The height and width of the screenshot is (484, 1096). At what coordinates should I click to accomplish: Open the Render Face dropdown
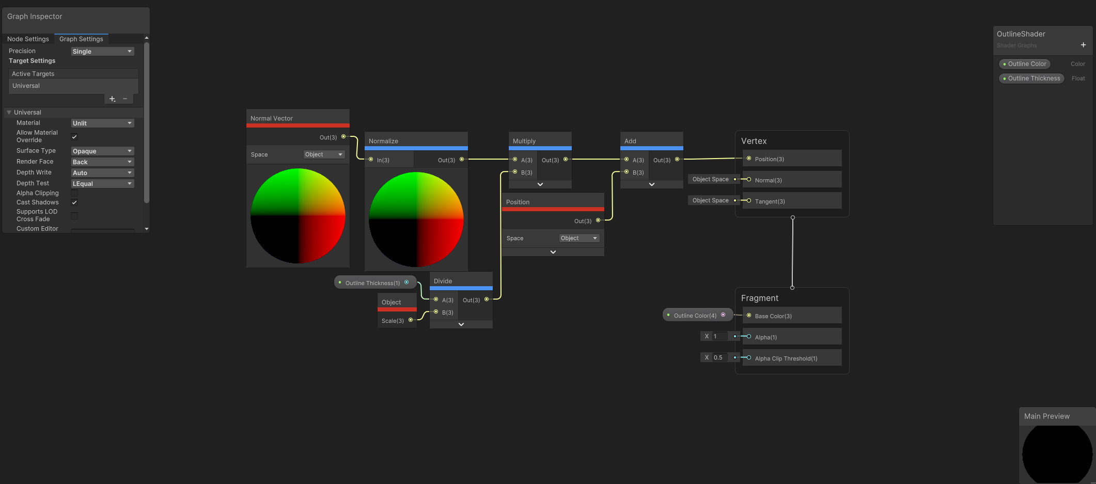coord(102,162)
